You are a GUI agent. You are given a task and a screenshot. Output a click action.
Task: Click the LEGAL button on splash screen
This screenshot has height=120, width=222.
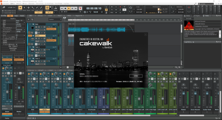pyautogui.click(x=136, y=76)
